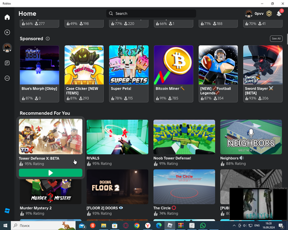
Task: Open Blue's Morph [Obby] thumbnail
Action: (39, 65)
